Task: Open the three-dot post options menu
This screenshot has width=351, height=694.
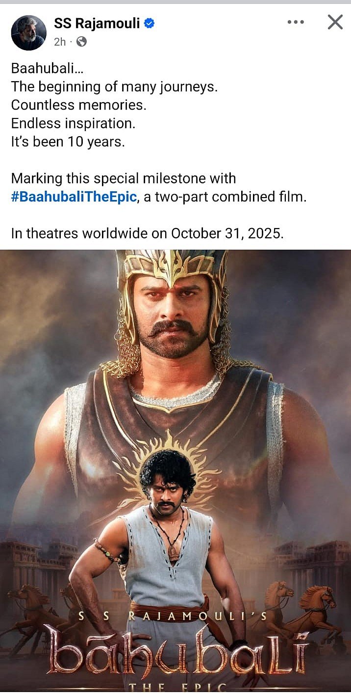Action: click(x=295, y=22)
